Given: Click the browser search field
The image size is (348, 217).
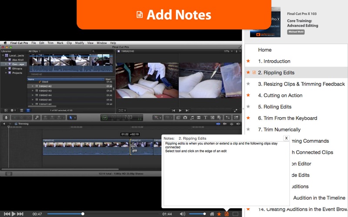Looking at the screenshot, I should click(103, 51).
